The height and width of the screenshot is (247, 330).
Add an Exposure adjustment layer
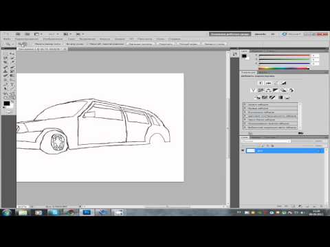(x=283, y=83)
